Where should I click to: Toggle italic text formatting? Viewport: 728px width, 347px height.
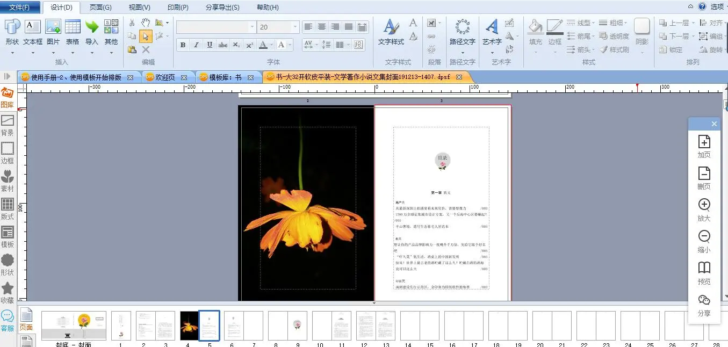[x=196, y=45]
